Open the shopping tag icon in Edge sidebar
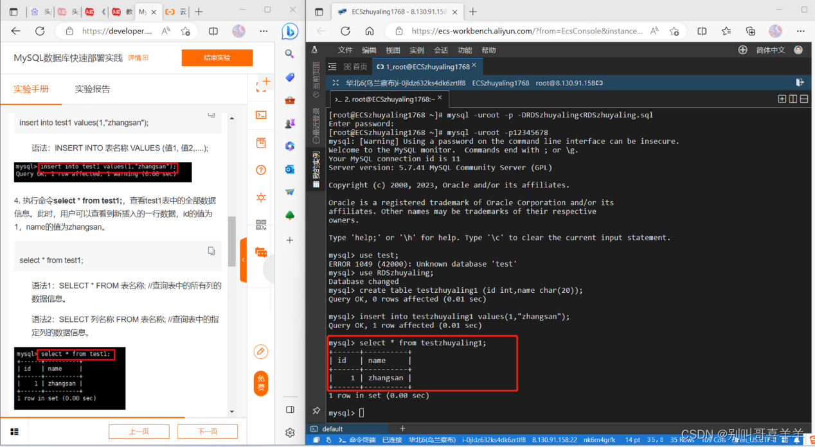The image size is (815, 447). (290, 77)
